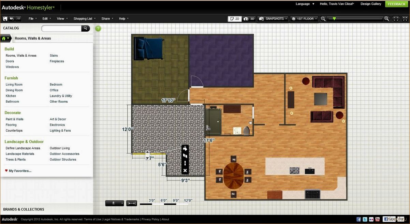
Task: Click the green zoom slider handle
Action: coord(334,19)
